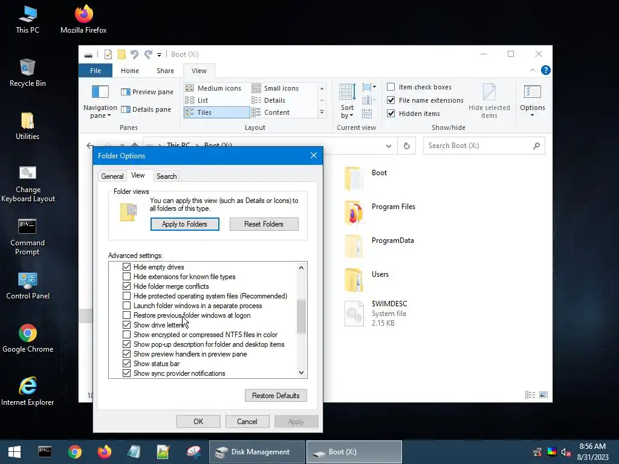Select the Change Keyboard Layout desktop icon
The height and width of the screenshot is (464, 619).
(28, 184)
